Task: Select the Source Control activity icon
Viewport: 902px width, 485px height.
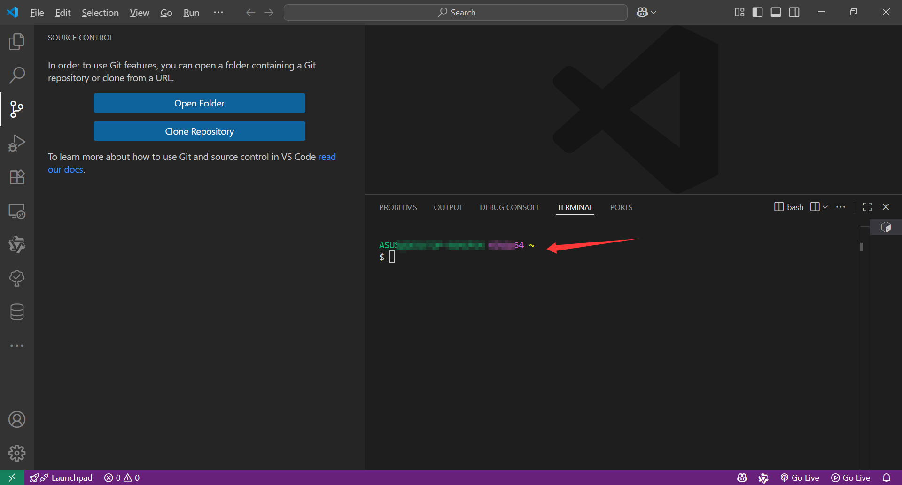Action: coord(17,109)
